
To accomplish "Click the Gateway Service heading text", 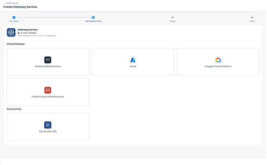I will pos(27,30).
